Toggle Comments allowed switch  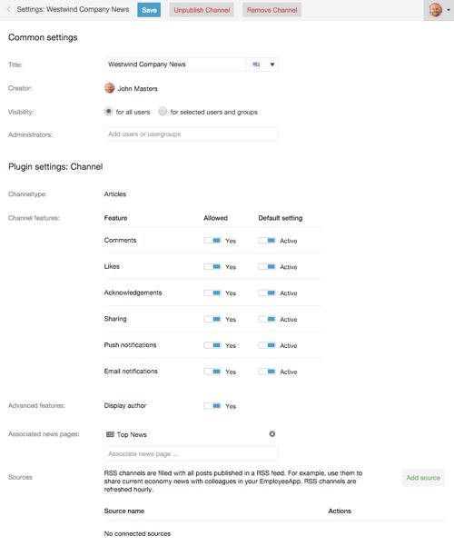(212, 241)
